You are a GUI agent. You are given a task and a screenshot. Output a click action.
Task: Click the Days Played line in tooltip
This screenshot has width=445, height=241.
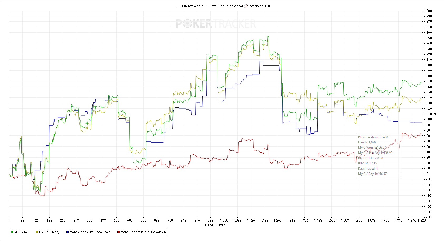(368, 169)
